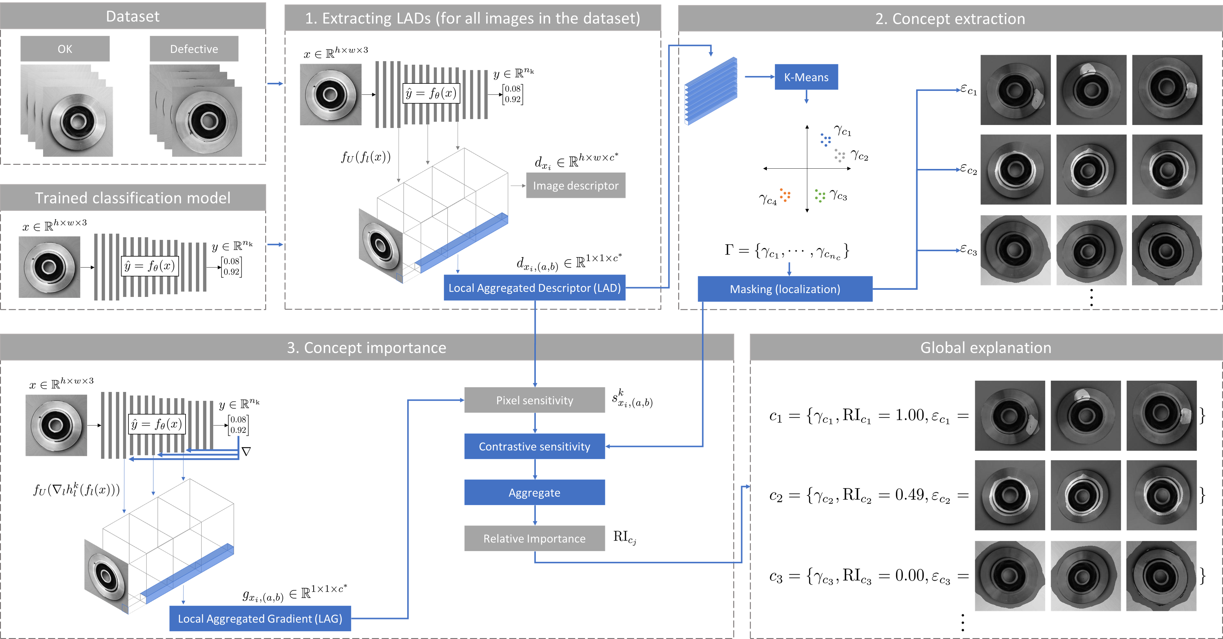Click the Relative Importance box
The height and width of the screenshot is (639, 1223).
point(534,539)
